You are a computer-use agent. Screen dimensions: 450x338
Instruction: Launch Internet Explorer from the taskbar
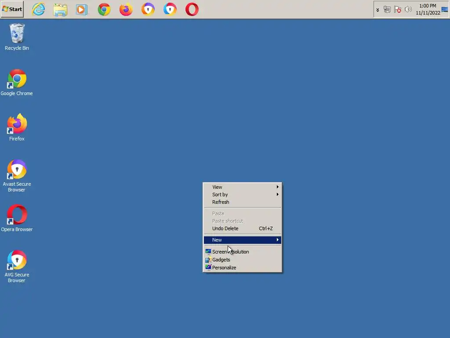coord(39,10)
